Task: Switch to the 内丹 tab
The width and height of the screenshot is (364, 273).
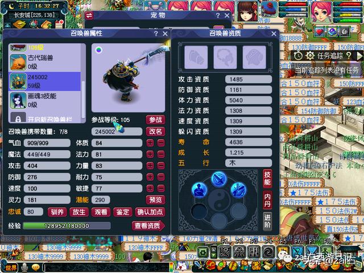Action: [267, 197]
